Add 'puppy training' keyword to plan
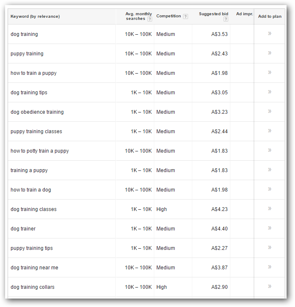 [269, 53]
